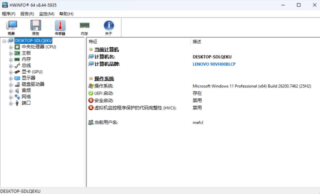Select 磁盘驱动器 label in tree
This screenshot has height=194, width=320.
[x=33, y=84]
